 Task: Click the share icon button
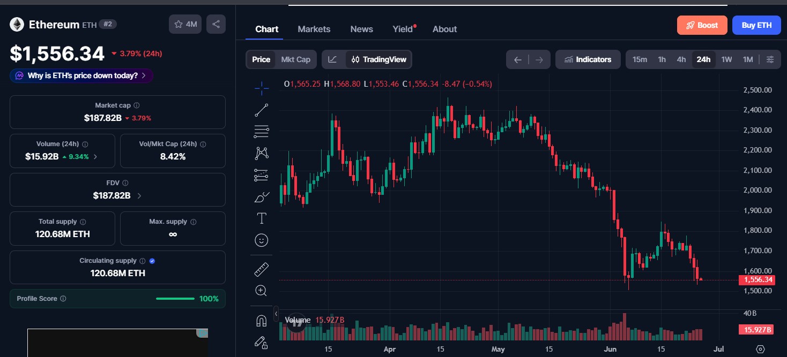pyautogui.click(x=216, y=24)
